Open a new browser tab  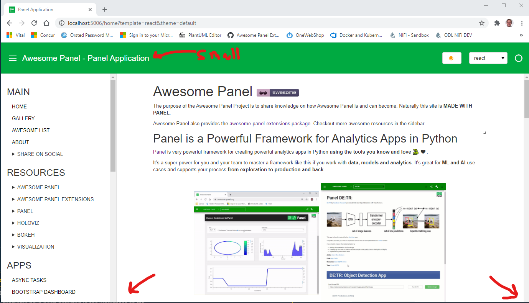(x=105, y=10)
